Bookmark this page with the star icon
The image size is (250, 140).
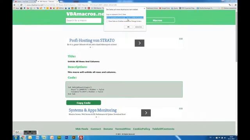pos(232,5)
